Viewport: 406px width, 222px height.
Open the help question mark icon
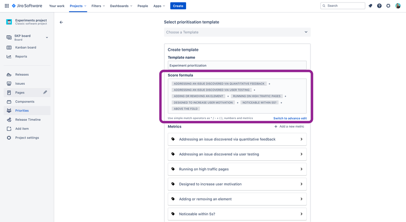click(379, 6)
